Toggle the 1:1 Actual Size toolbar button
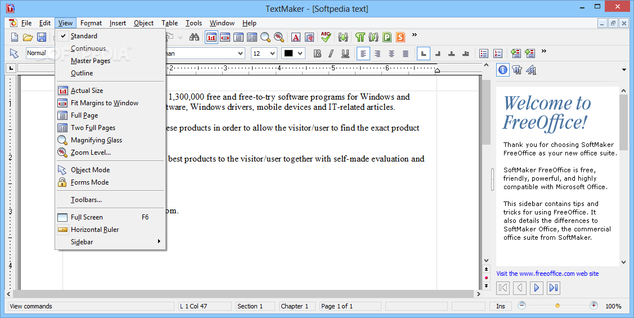 pos(212,38)
